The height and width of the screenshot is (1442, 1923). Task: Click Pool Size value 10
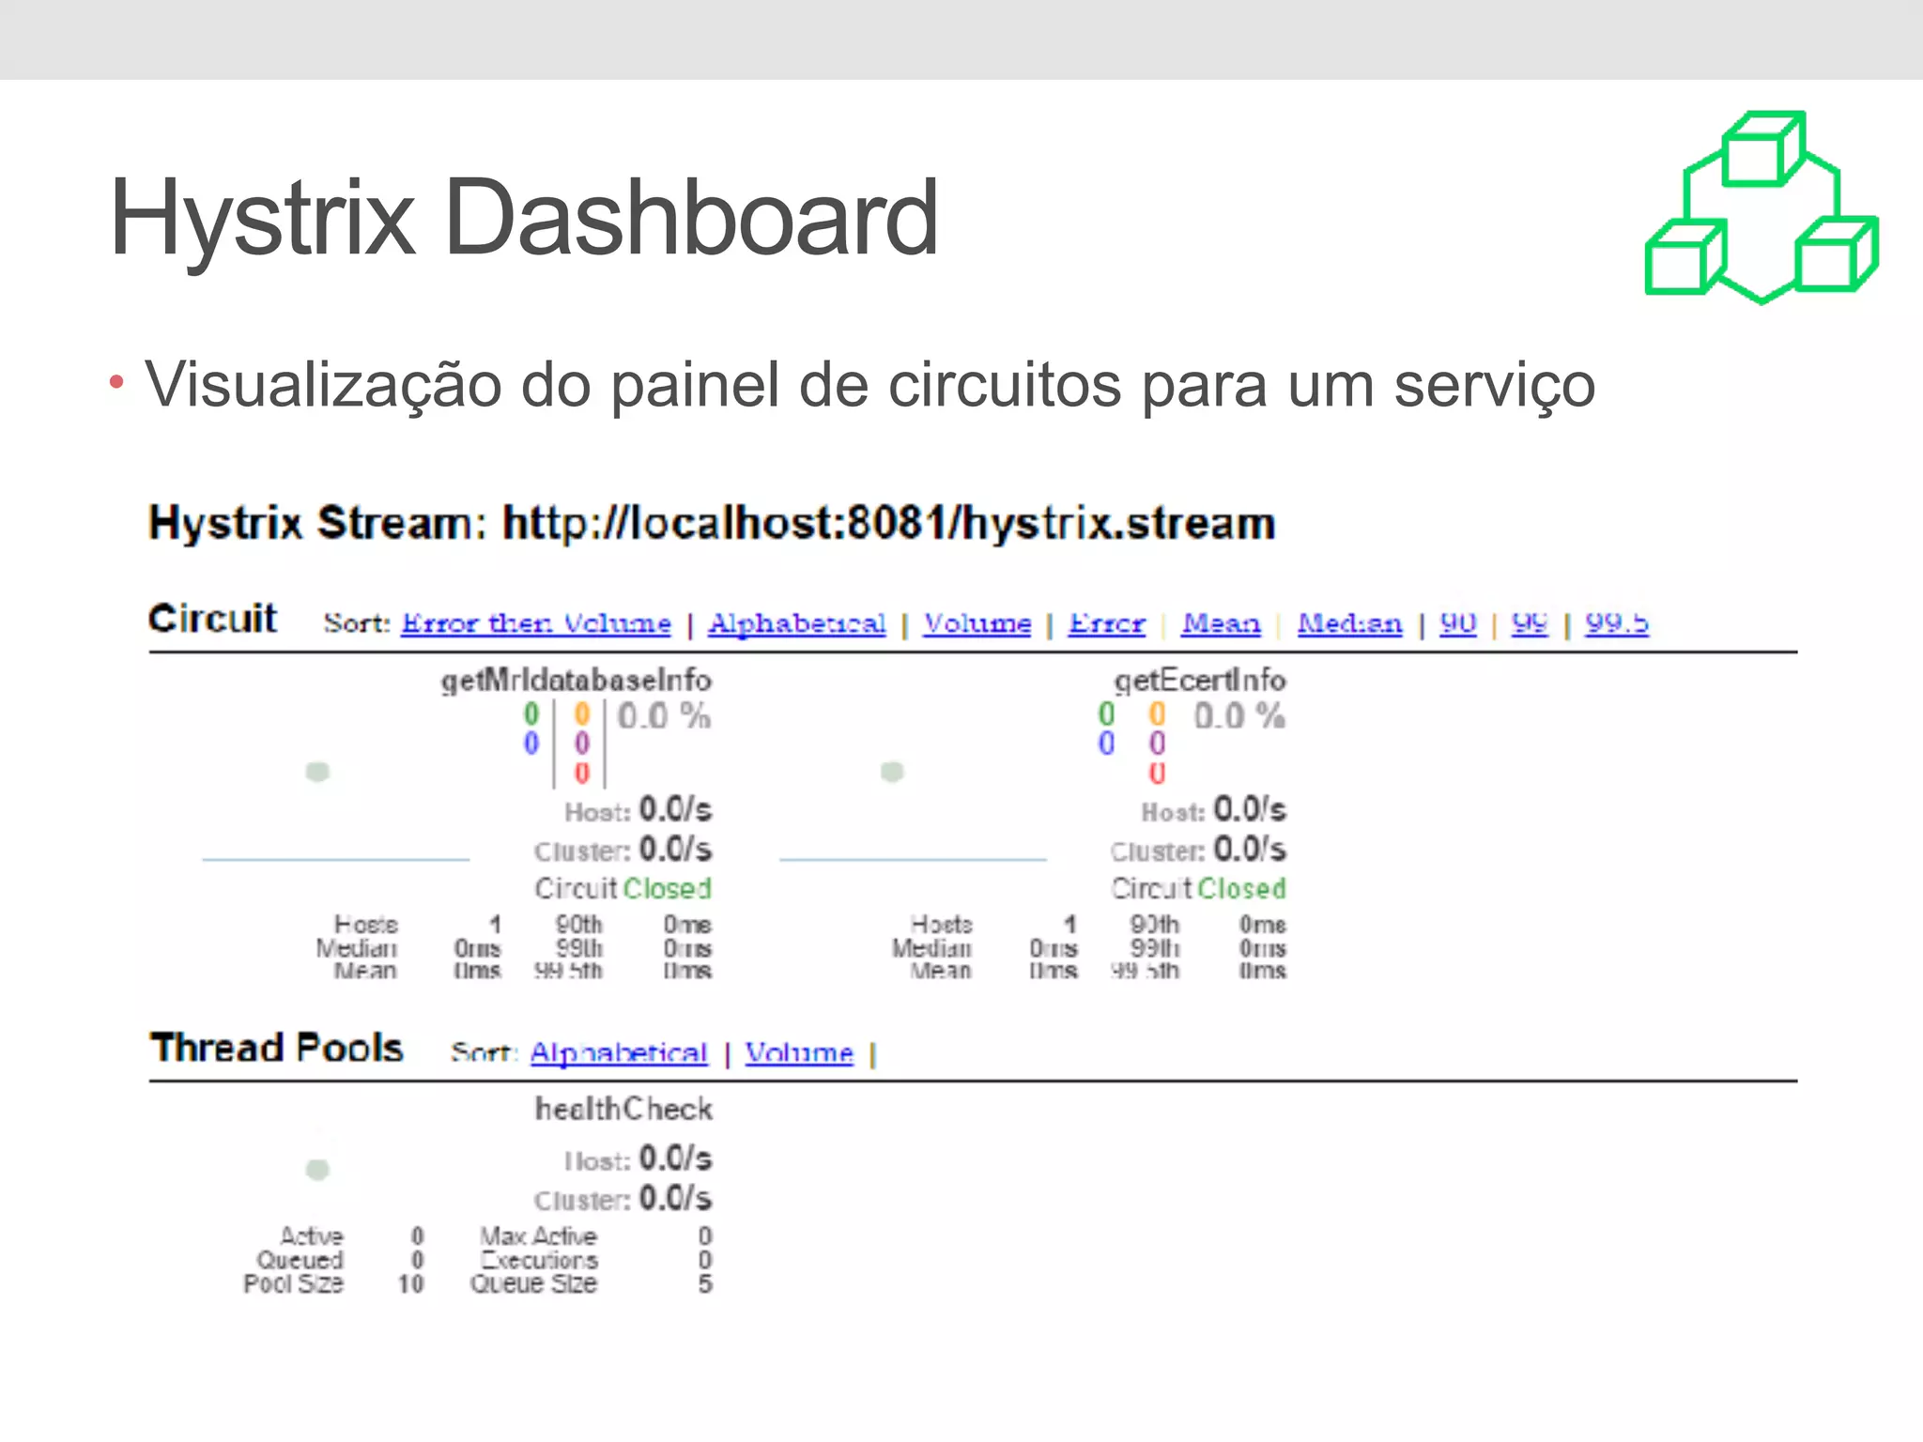pos(410,1283)
